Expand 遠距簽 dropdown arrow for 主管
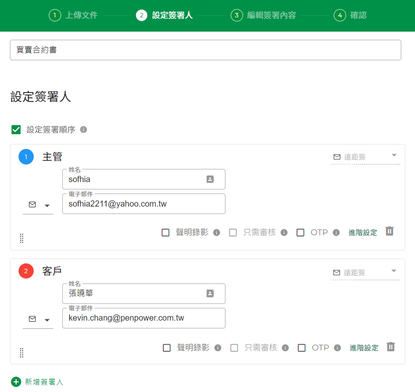 pyautogui.click(x=394, y=155)
